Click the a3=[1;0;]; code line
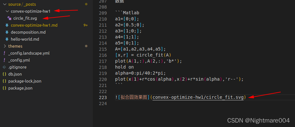This screenshot has width=295, height=127. coord(128,31)
